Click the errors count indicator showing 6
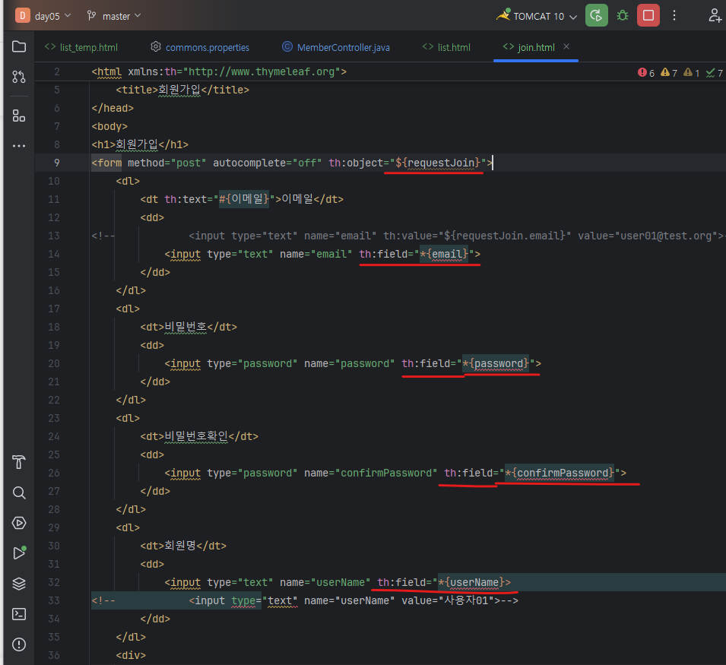This screenshot has height=665, width=726. tap(646, 73)
